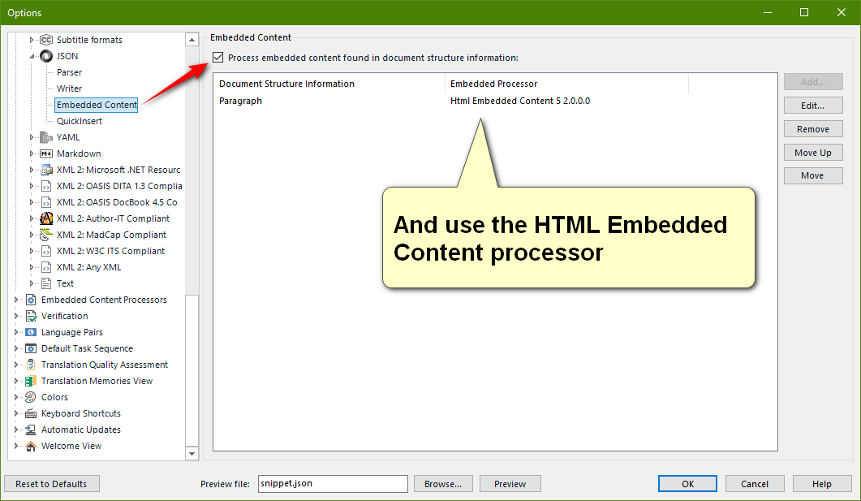Select the Paragraph row in list
Screen dimensions: 861x501
495,101
